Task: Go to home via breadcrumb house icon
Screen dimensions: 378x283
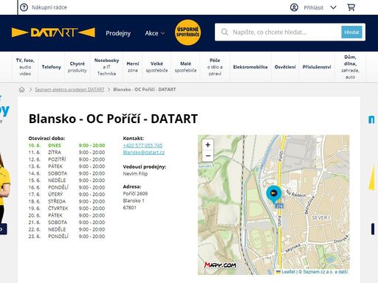Action: tap(22, 89)
